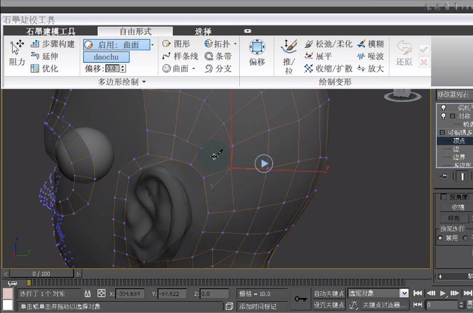The image size is (473, 313).
Task: Collapse the 对称 modifier tree node
Action: point(452,116)
